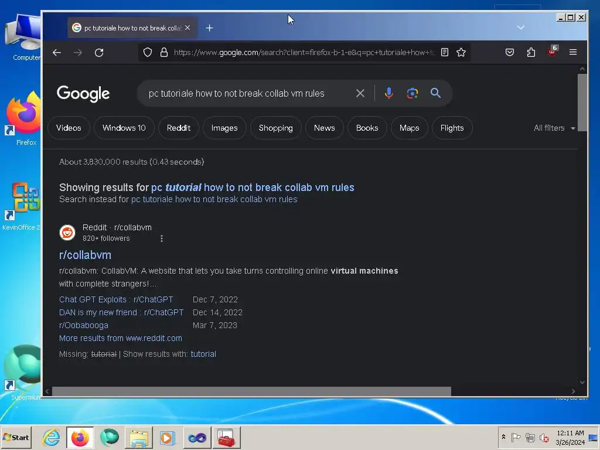Screen dimensions: 600x450
Task: Click the Reddit result favicon
Action: pos(67,232)
